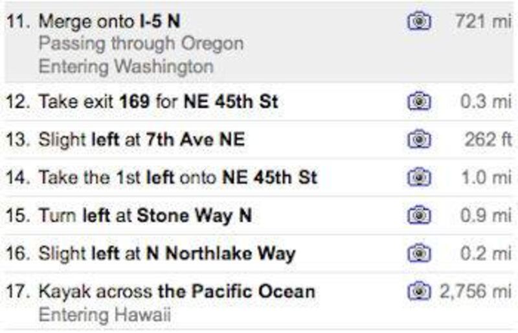Click the Passing through Oregon note
The height and width of the screenshot is (333, 518).
pos(141,44)
